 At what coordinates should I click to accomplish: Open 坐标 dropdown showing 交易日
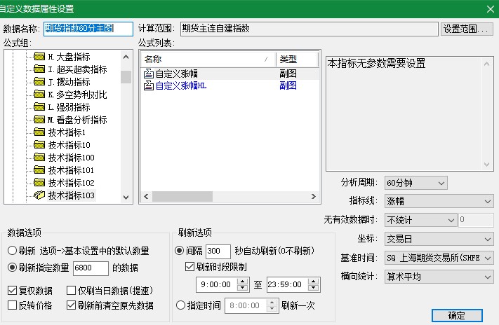coord(439,239)
